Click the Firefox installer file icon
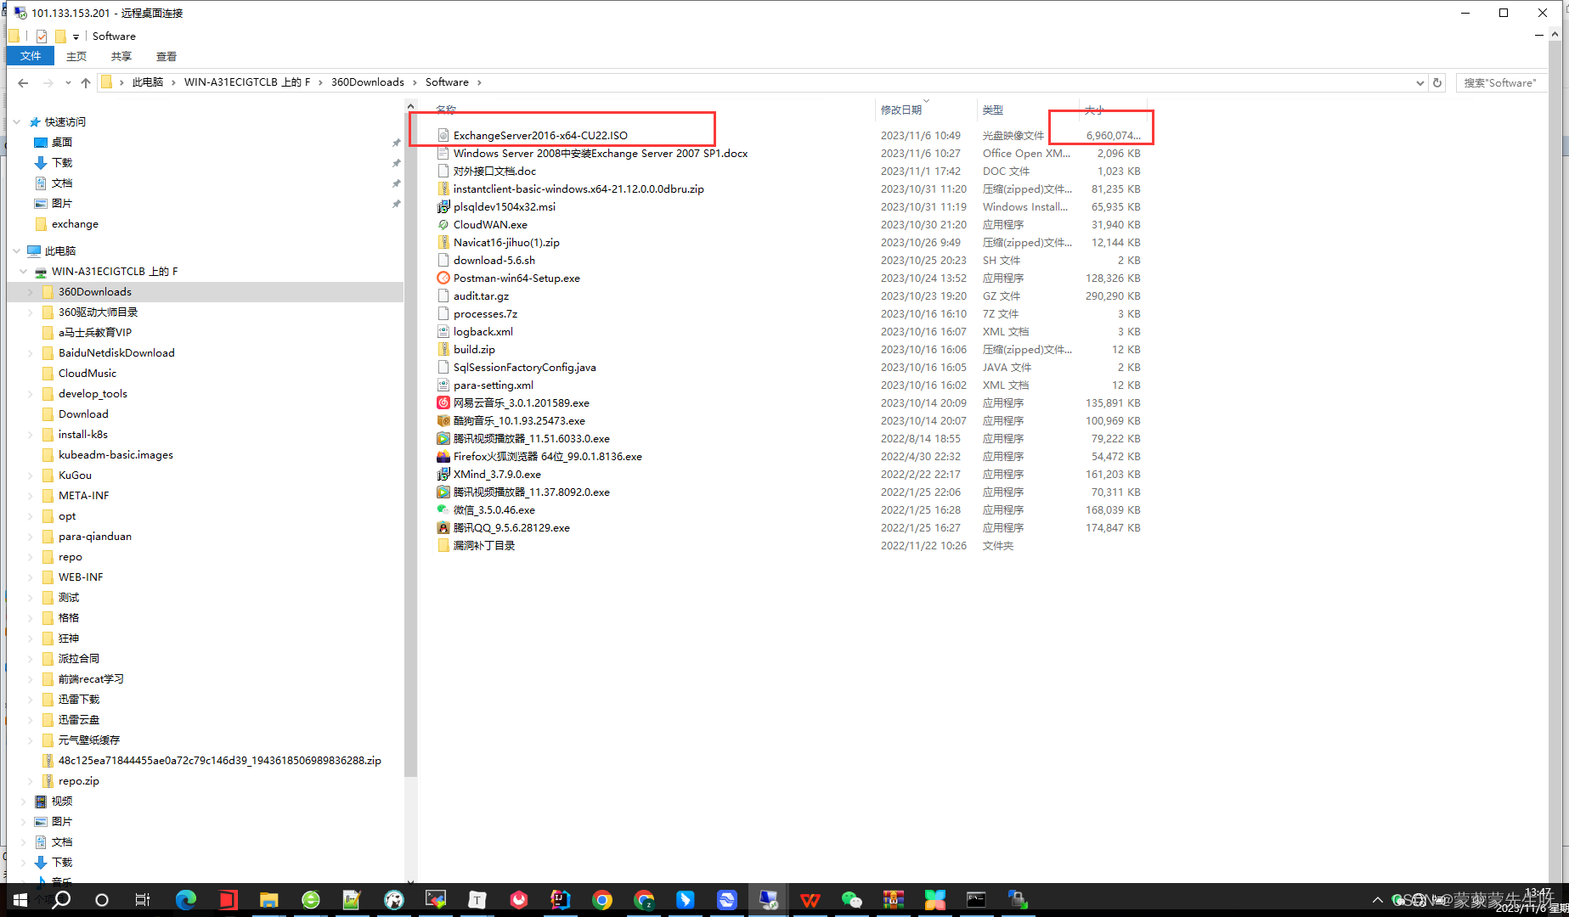The width and height of the screenshot is (1569, 917). [x=443, y=456]
